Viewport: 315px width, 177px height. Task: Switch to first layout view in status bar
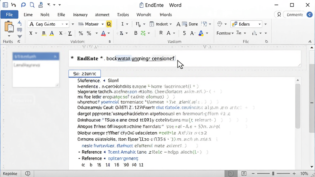click(231, 173)
